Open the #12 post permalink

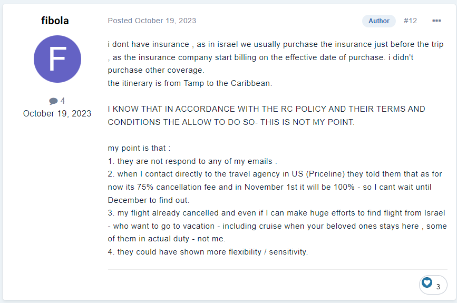tap(410, 21)
